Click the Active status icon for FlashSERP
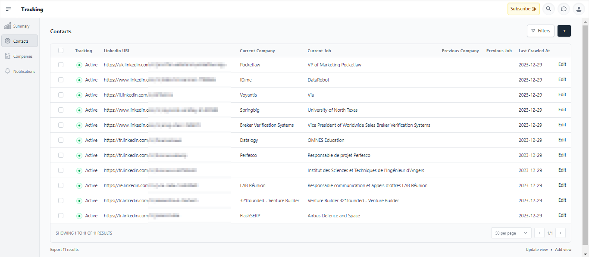The width and height of the screenshot is (589, 257). click(79, 216)
